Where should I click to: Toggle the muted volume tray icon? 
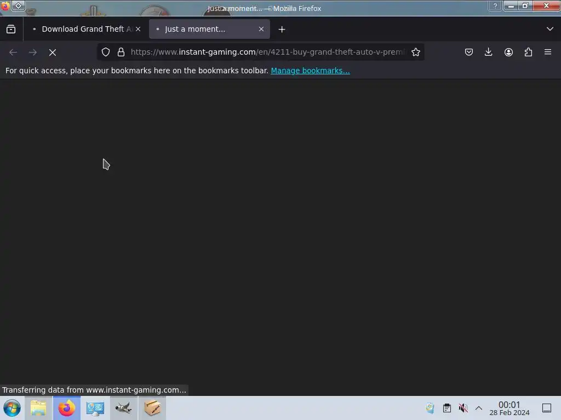click(x=463, y=408)
